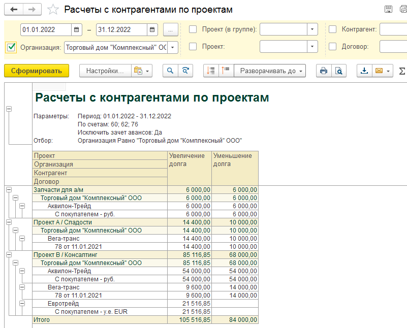Click the Проект input field
The image size is (407, 328).
(284, 47)
